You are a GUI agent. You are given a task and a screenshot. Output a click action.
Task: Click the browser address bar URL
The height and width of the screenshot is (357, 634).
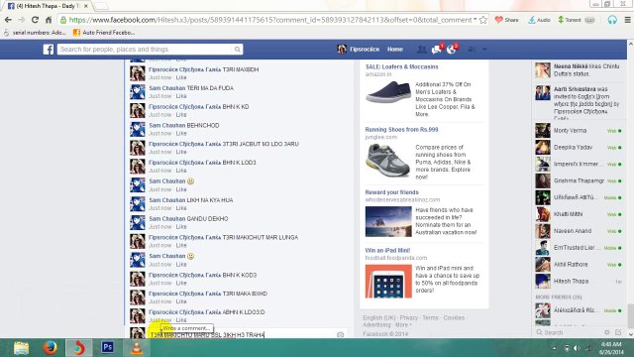tap(270, 20)
